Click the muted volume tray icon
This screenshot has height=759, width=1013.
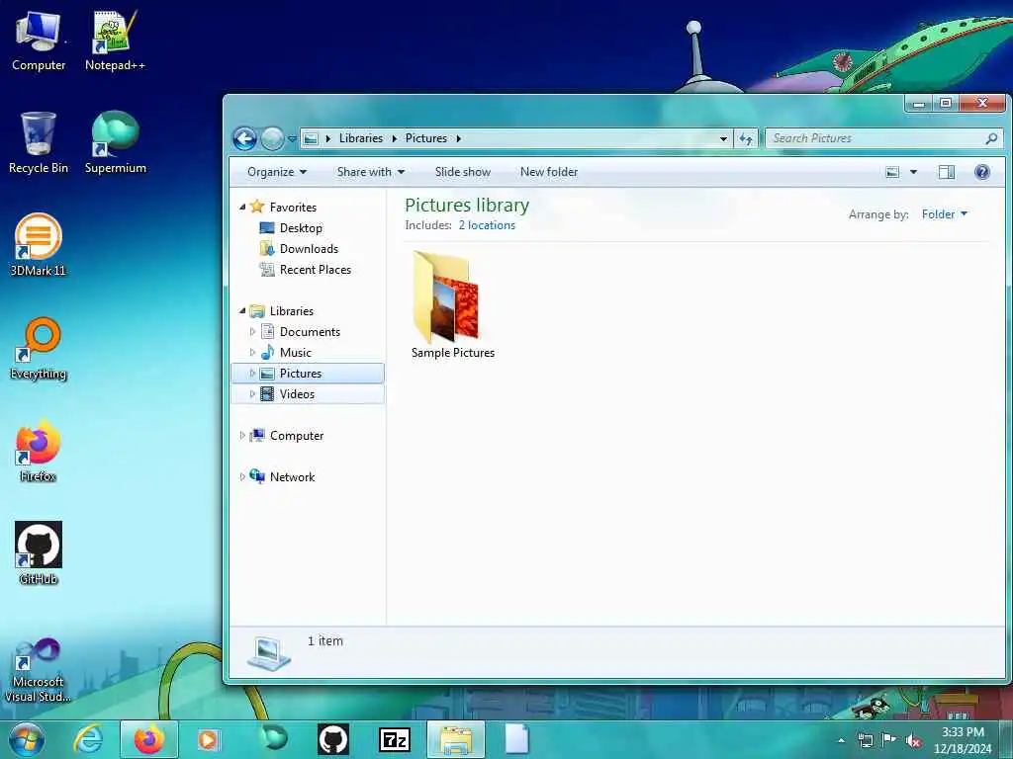tap(913, 740)
